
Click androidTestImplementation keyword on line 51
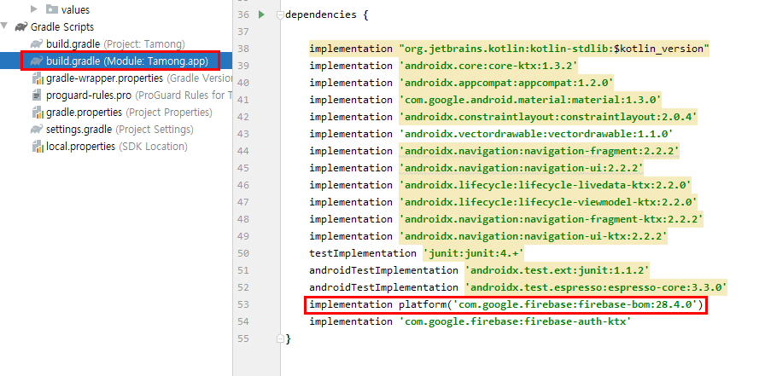384,270
